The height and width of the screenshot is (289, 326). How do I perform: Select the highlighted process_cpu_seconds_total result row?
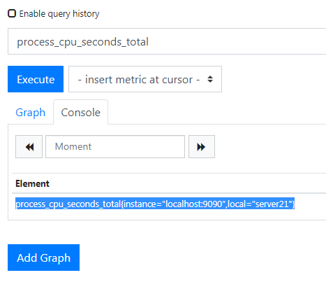pos(155,204)
